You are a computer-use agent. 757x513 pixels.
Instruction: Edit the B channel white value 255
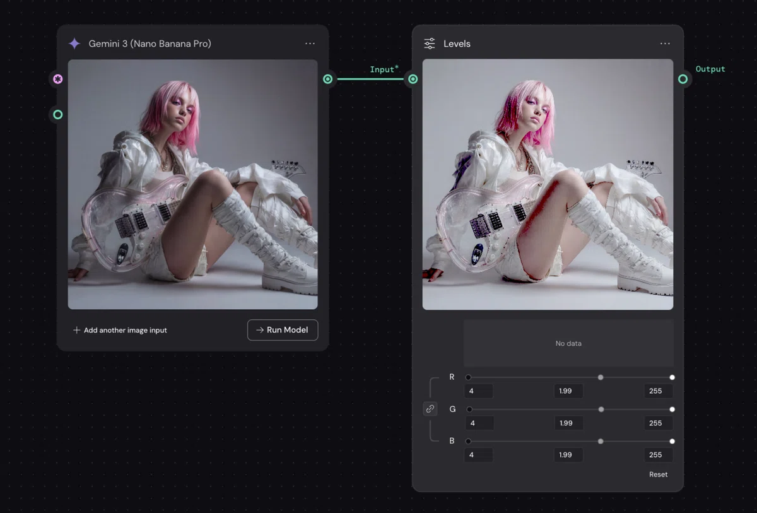(658, 455)
